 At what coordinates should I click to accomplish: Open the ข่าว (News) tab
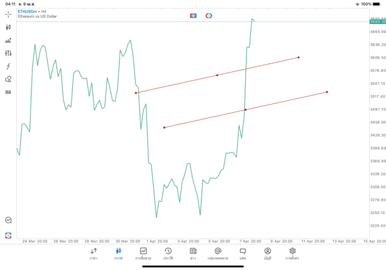pos(192,253)
